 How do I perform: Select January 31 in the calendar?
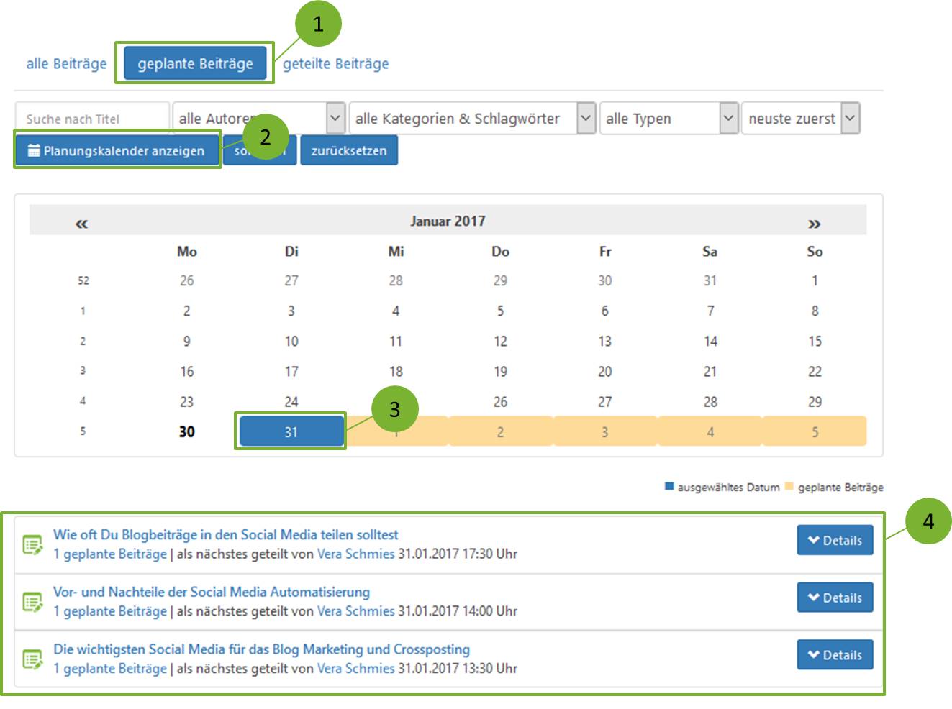pyautogui.click(x=291, y=432)
